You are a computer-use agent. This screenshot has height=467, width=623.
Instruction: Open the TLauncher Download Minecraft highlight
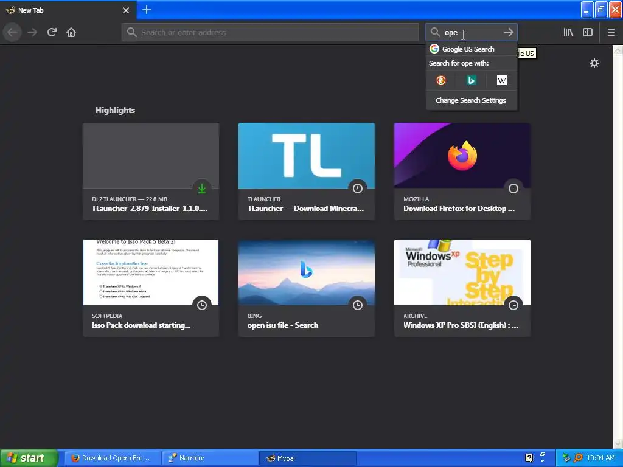pyautogui.click(x=307, y=171)
